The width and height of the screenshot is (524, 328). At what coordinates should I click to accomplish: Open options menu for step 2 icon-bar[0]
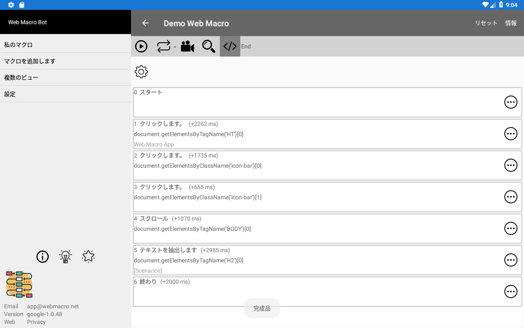[x=511, y=165]
